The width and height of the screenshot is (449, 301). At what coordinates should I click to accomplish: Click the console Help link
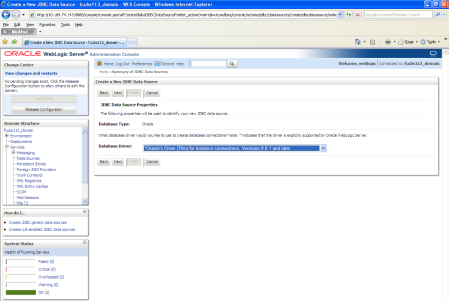pyautogui.click(x=180, y=64)
